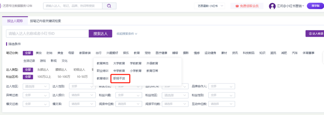Select the 医疗健康 note category
The width and height of the screenshot is (324, 115).
(x=161, y=53)
